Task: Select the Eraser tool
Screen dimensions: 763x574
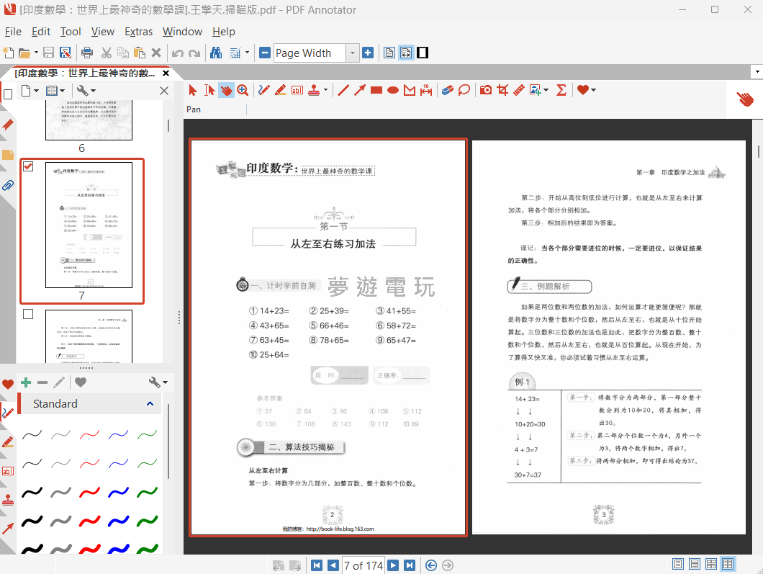Action: (446, 90)
